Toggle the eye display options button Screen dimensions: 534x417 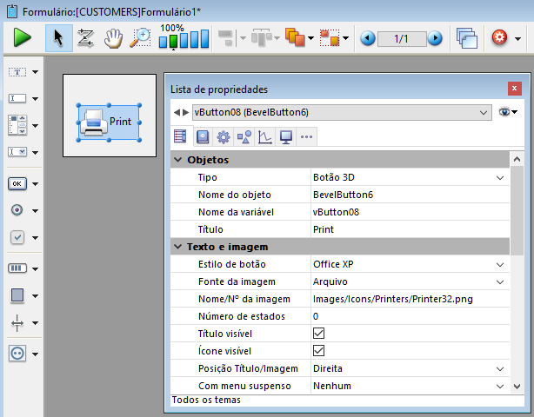(x=505, y=112)
